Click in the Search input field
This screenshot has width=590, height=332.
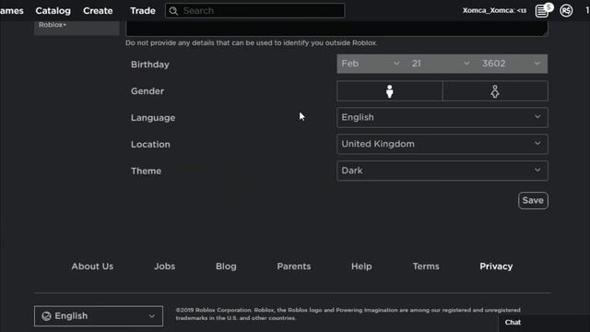pos(254,10)
